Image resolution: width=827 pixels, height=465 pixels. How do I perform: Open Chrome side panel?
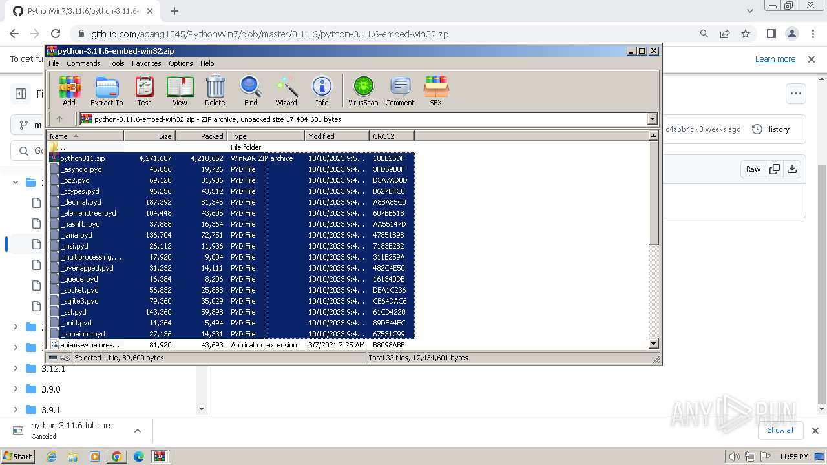click(771, 34)
